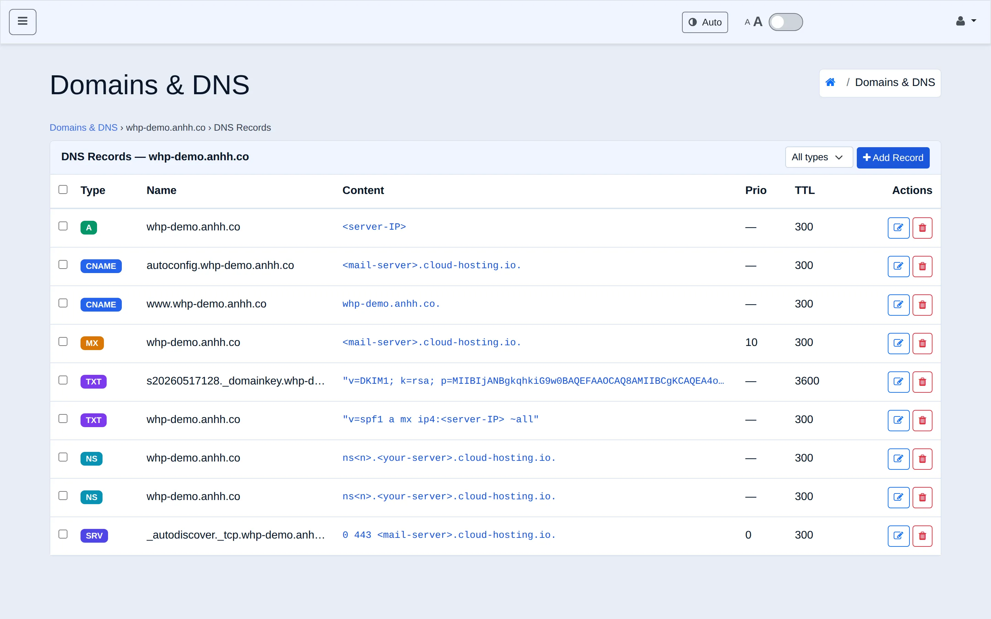The height and width of the screenshot is (619, 991).
Task: Click the Prio column header
Action: tap(756, 191)
